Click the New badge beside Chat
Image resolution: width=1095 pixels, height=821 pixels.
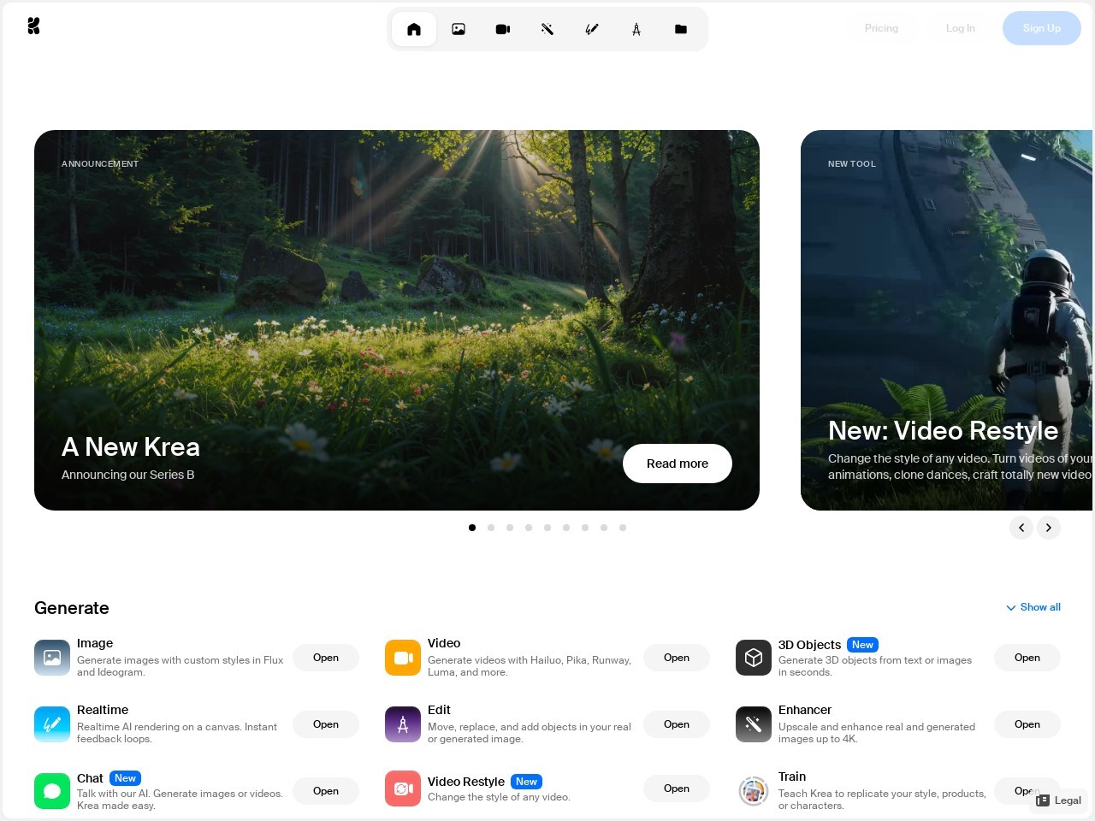(125, 778)
